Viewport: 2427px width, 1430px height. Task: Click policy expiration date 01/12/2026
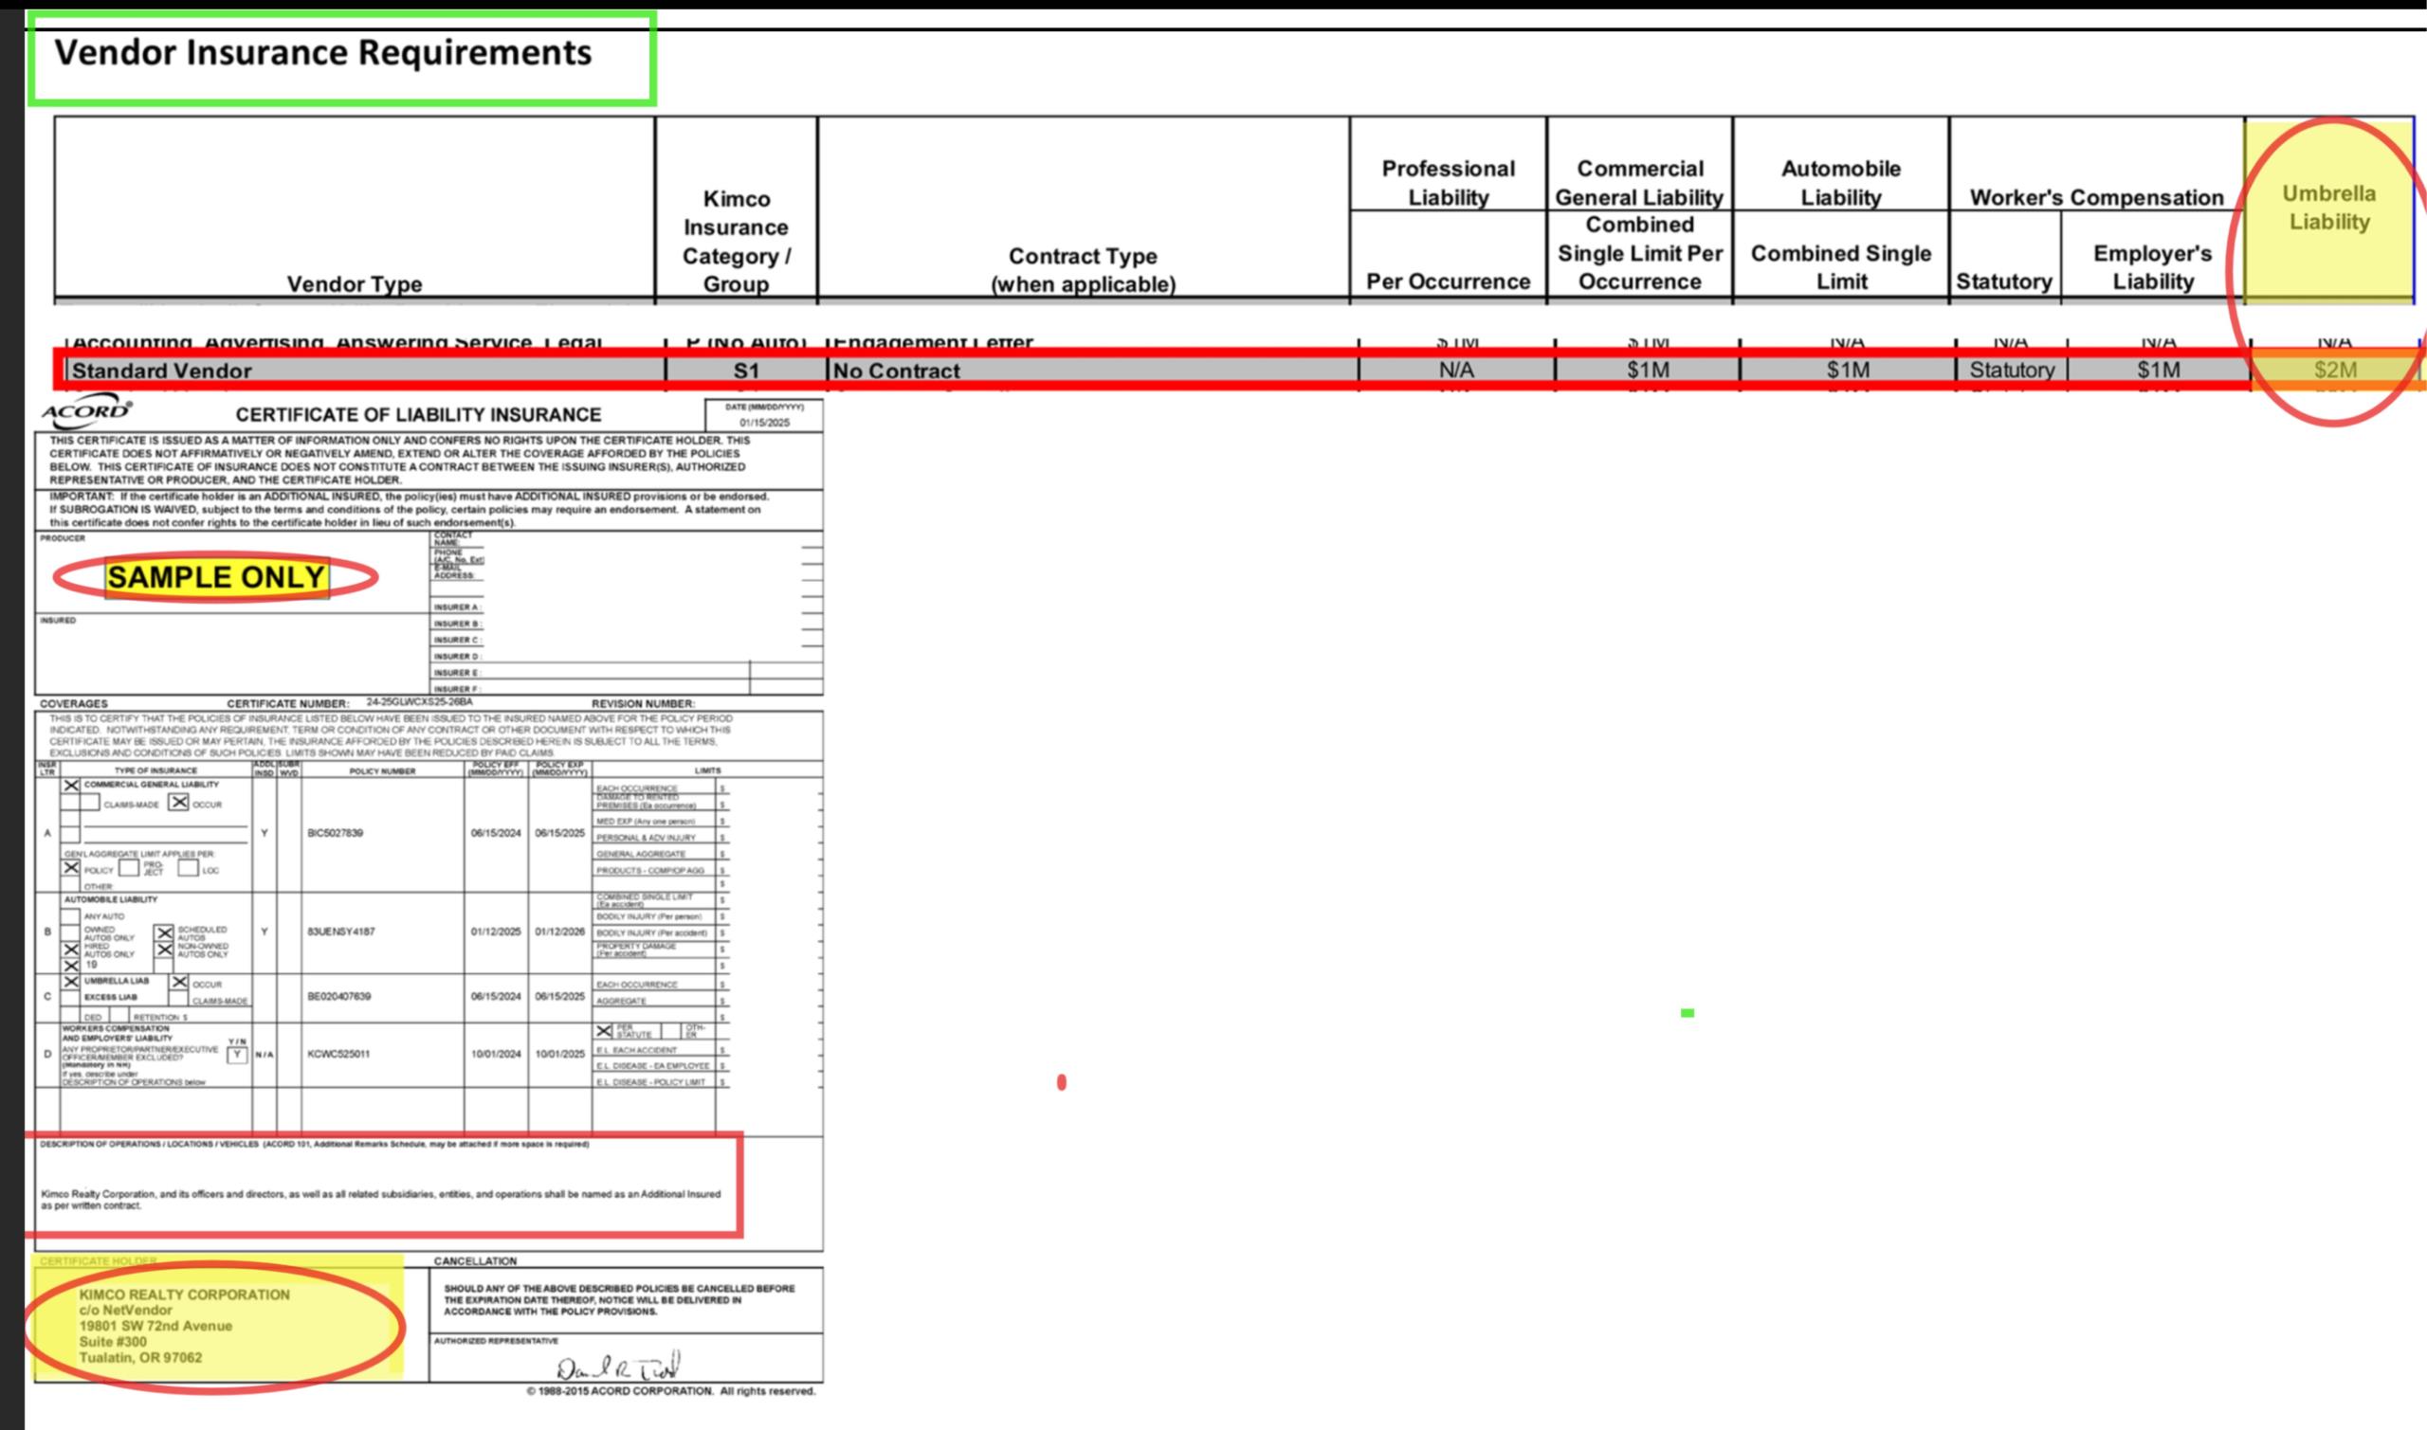pyautogui.click(x=560, y=932)
